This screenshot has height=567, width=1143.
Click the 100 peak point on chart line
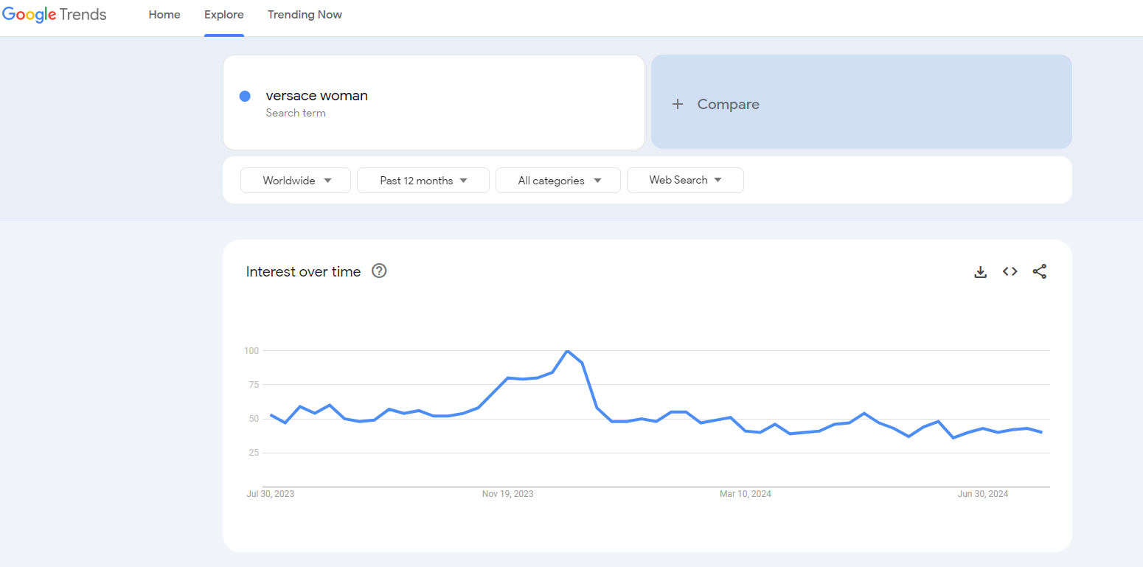coord(567,351)
